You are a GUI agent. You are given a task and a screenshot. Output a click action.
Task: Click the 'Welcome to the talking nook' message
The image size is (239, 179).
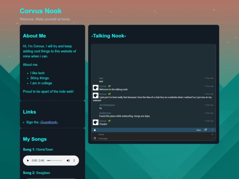(113, 89)
